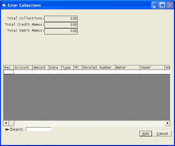This screenshot has width=175, height=146.
Task: Click the first row's Rec cell
Action: pos(9,72)
